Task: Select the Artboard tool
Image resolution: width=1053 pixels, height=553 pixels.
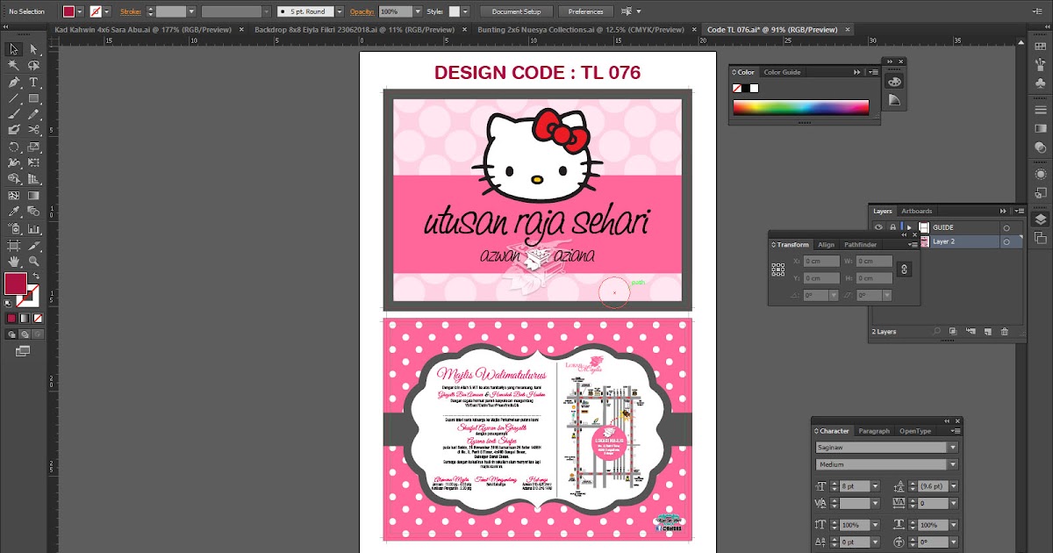Action: coord(14,245)
